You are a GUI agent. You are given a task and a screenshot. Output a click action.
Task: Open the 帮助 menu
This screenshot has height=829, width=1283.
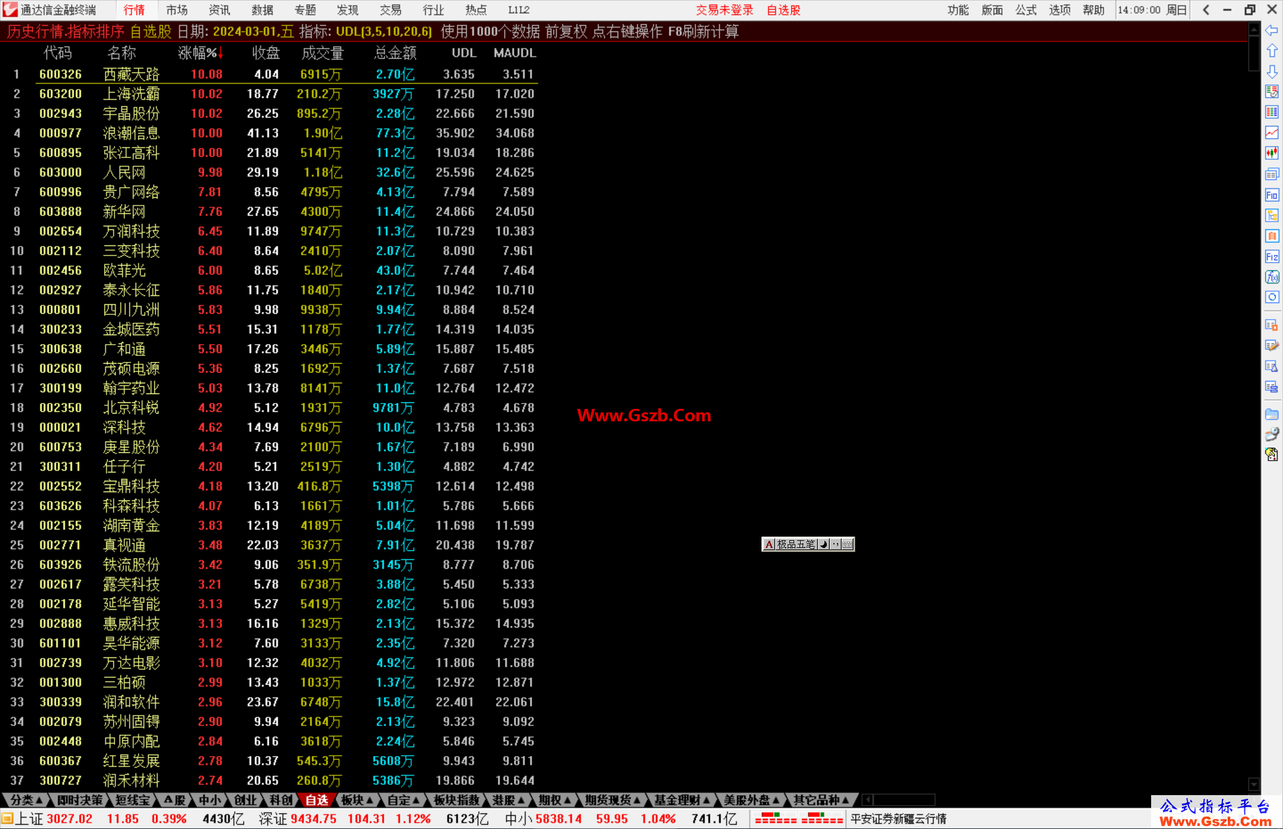1094,10
